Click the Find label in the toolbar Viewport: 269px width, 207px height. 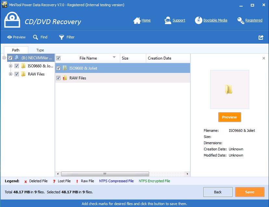[44, 37]
